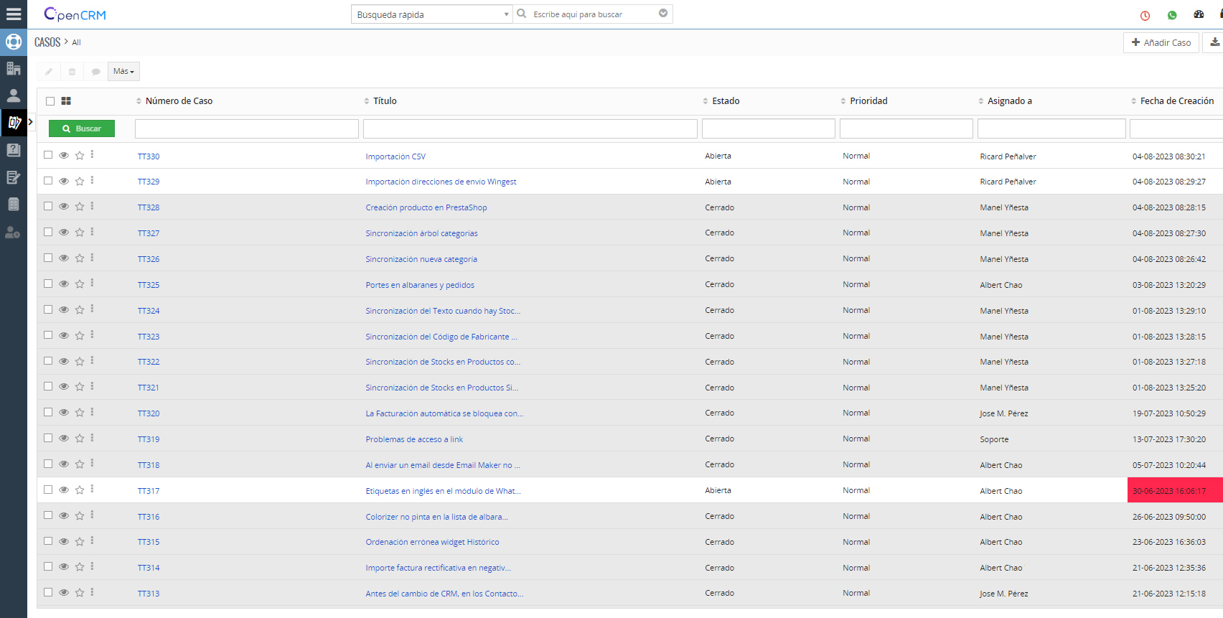Star case TT317
The image size is (1223, 618).
coord(80,490)
